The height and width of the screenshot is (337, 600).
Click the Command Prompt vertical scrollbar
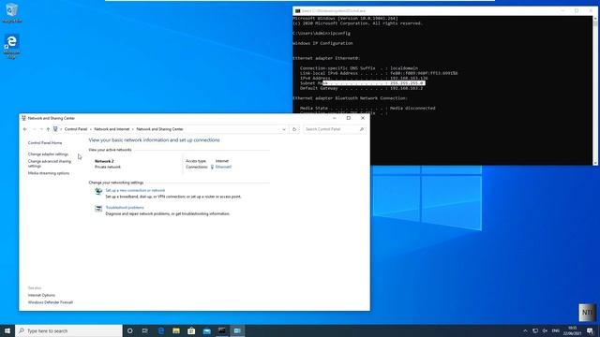[595, 90]
